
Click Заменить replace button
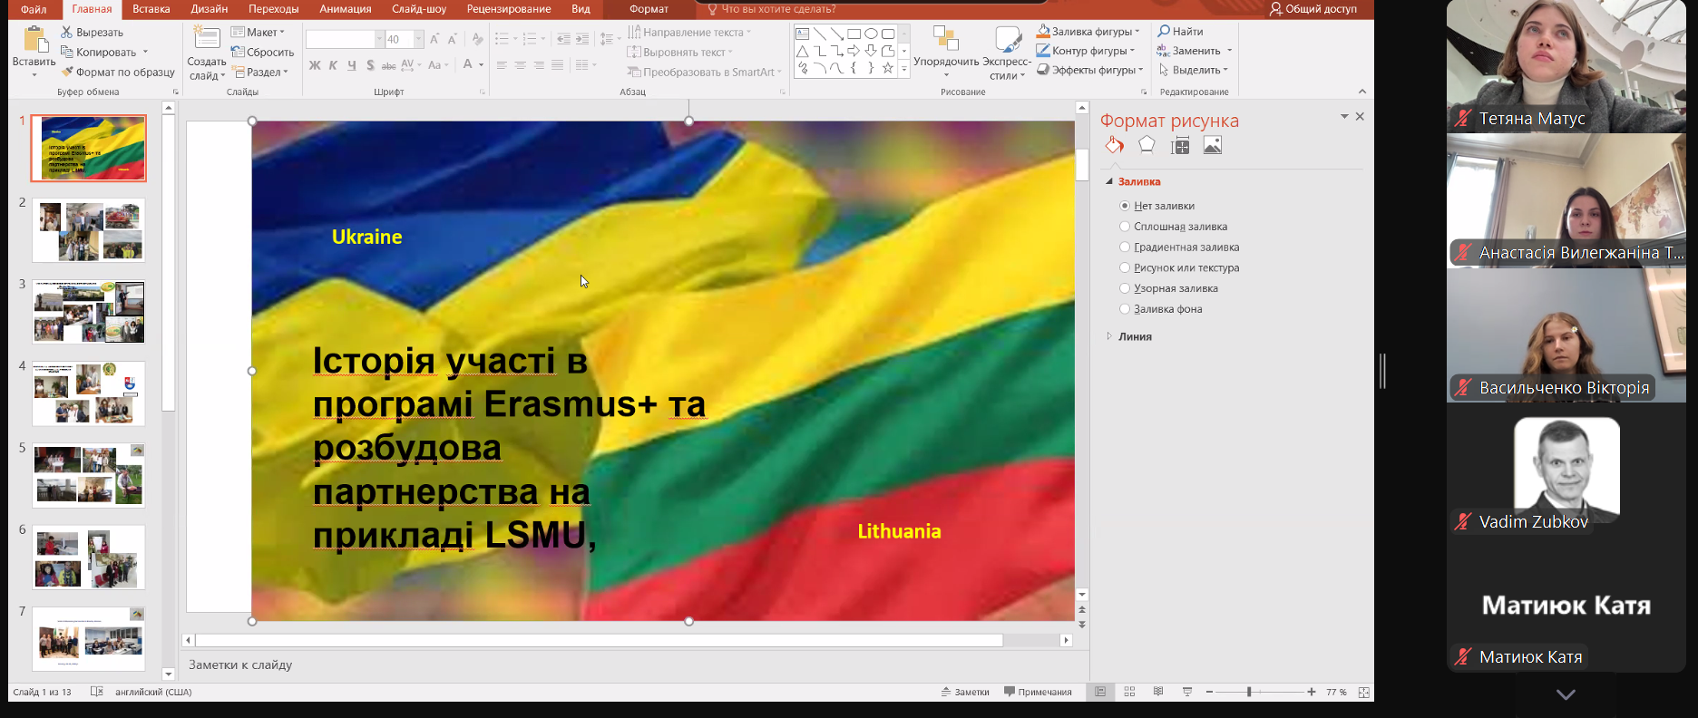(x=1194, y=51)
